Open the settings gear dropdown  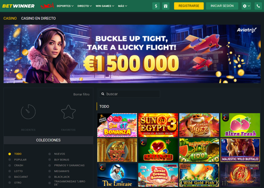[246, 6]
